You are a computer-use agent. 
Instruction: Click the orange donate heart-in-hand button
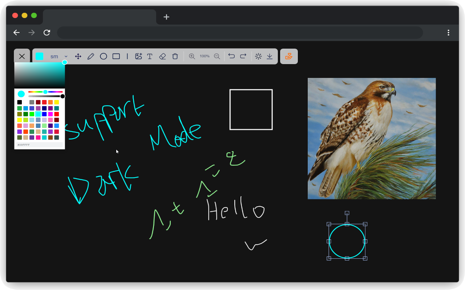pyautogui.click(x=289, y=56)
